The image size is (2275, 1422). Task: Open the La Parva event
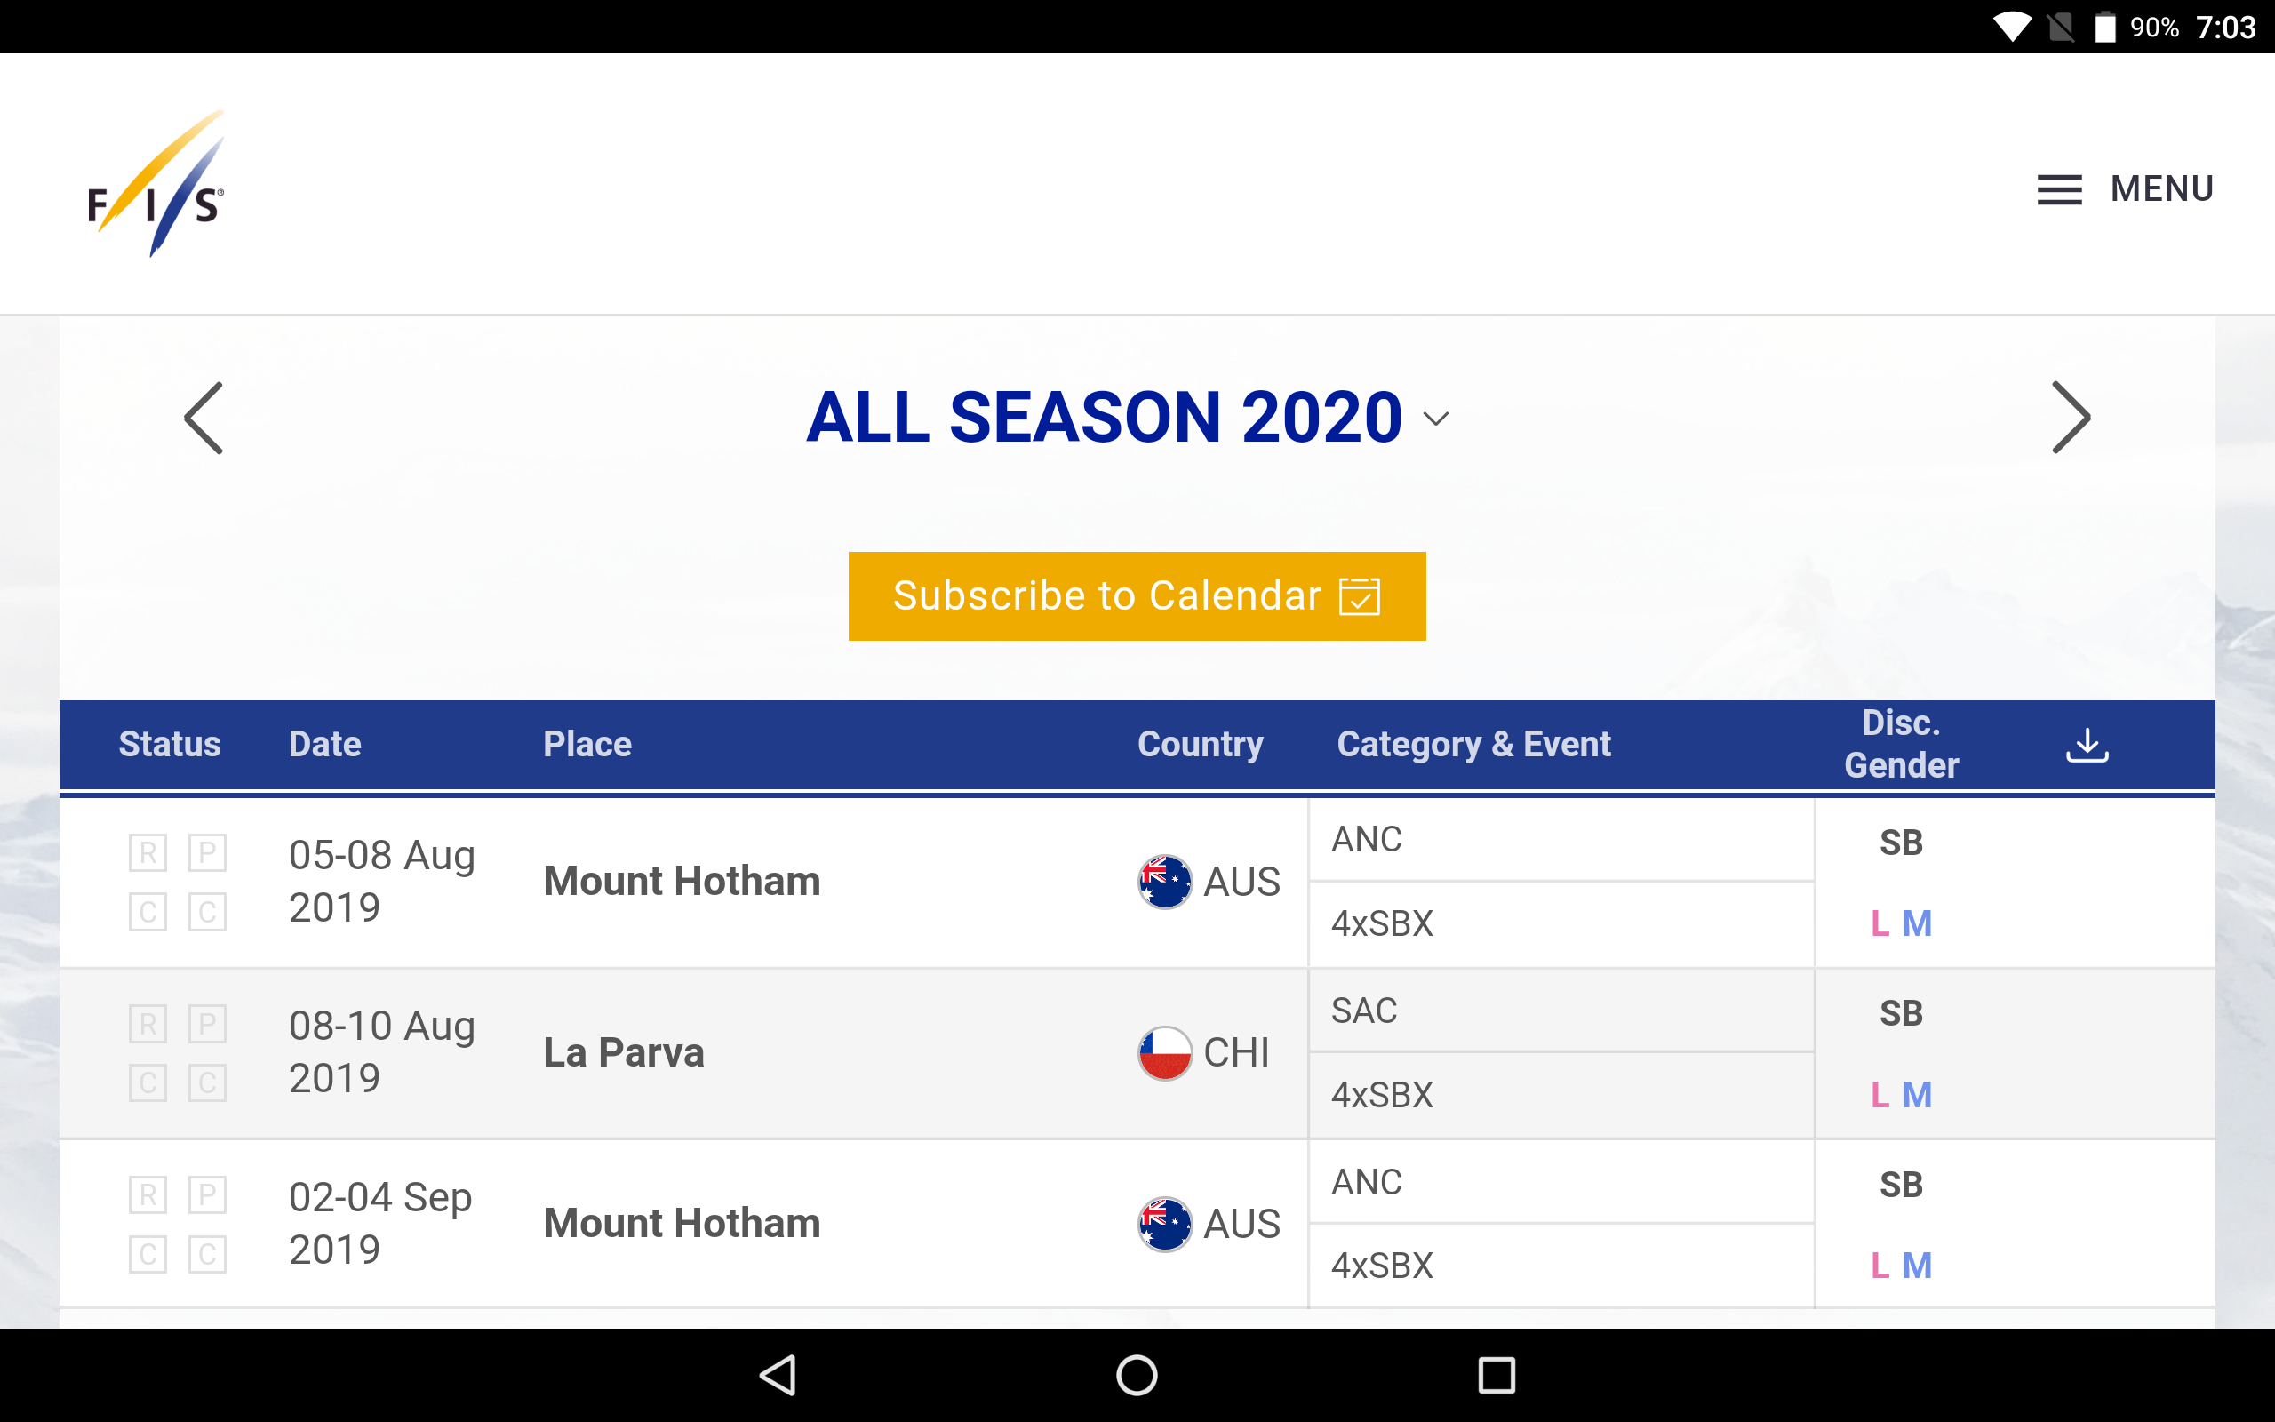pyautogui.click(x=623, y=1052)
